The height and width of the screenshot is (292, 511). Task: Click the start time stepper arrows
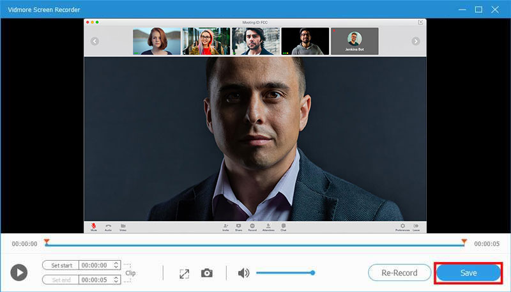(x=116, y=265)
